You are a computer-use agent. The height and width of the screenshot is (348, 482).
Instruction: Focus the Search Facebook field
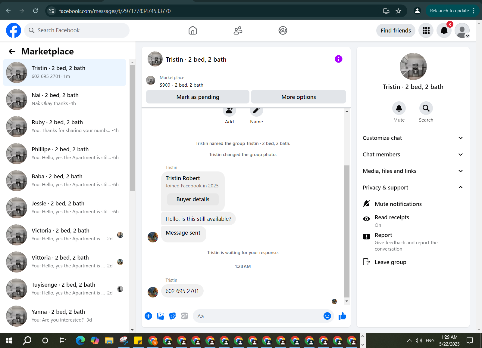[77, 30]
